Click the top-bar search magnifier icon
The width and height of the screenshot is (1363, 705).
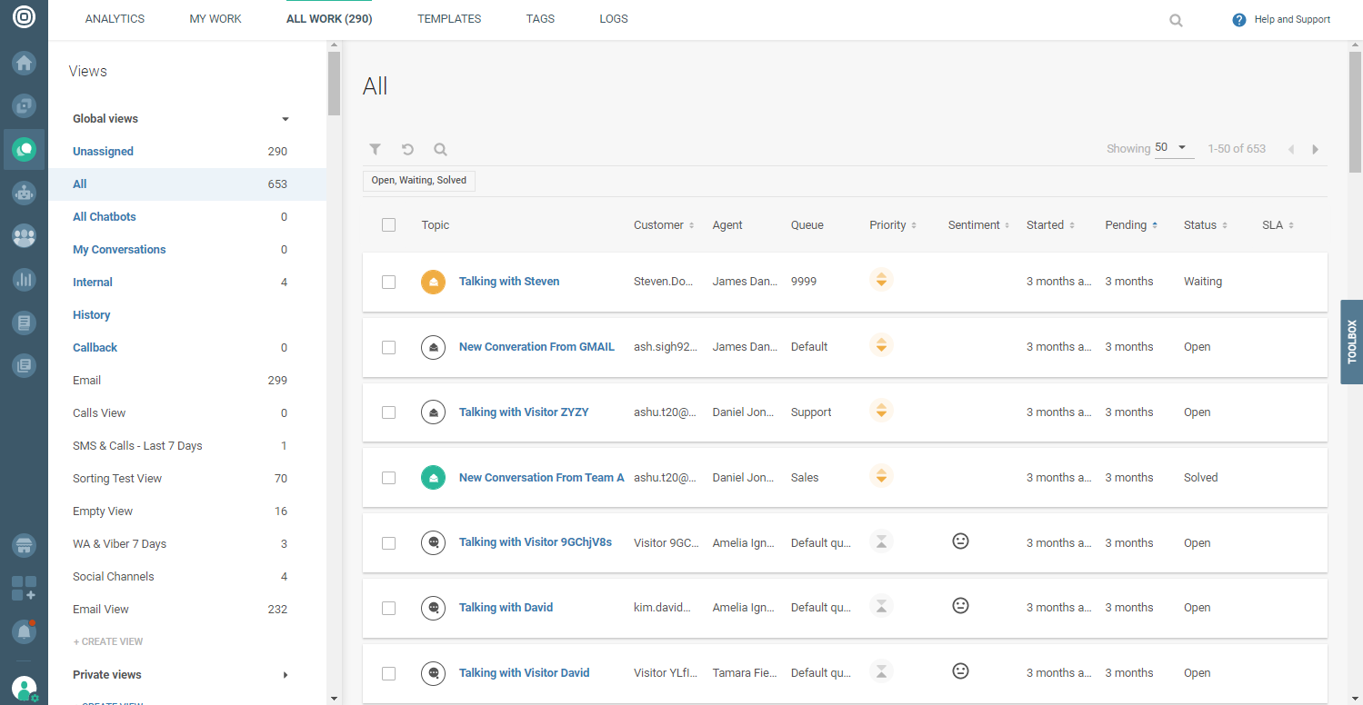point(1176,20)
